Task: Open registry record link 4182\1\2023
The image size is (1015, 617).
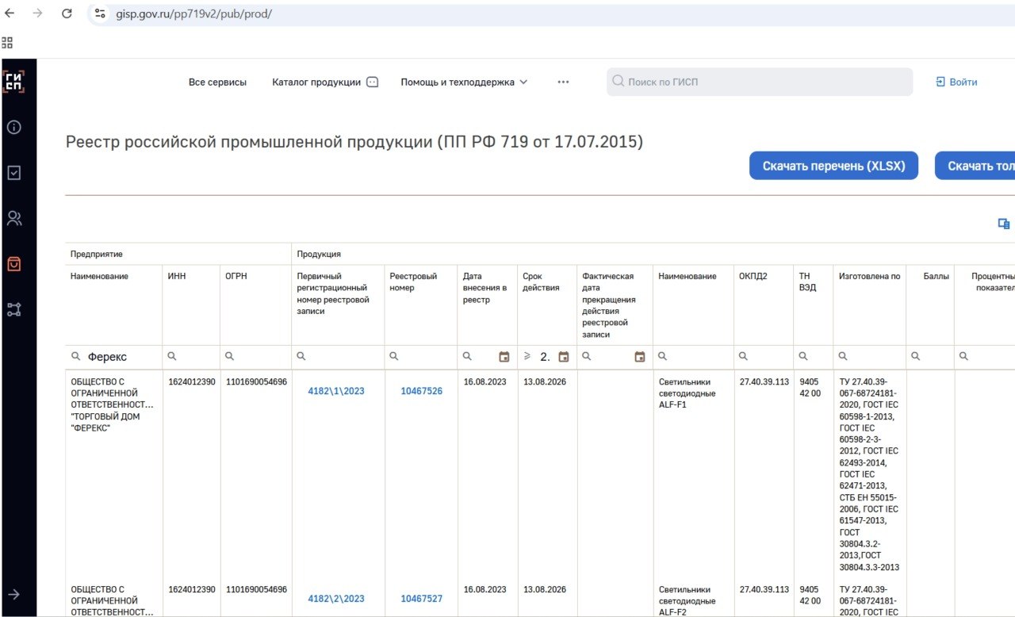Action: (x=336, y=391)
